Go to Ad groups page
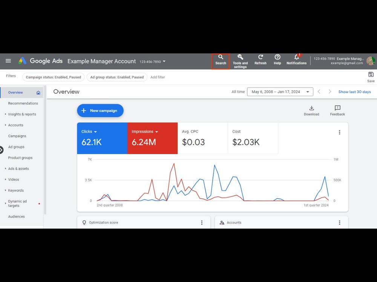This screenshot has width=377, height=282. [16, 147]
